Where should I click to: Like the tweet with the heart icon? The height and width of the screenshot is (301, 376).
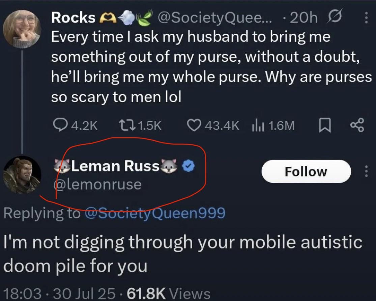(x=194, y=126)
